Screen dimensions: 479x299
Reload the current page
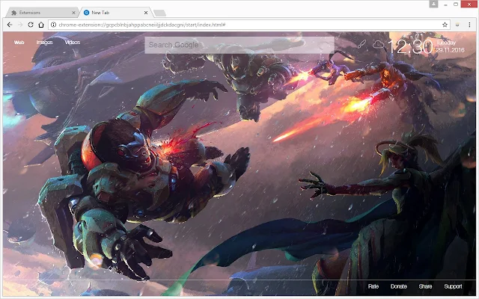click(x=31, y=25)
